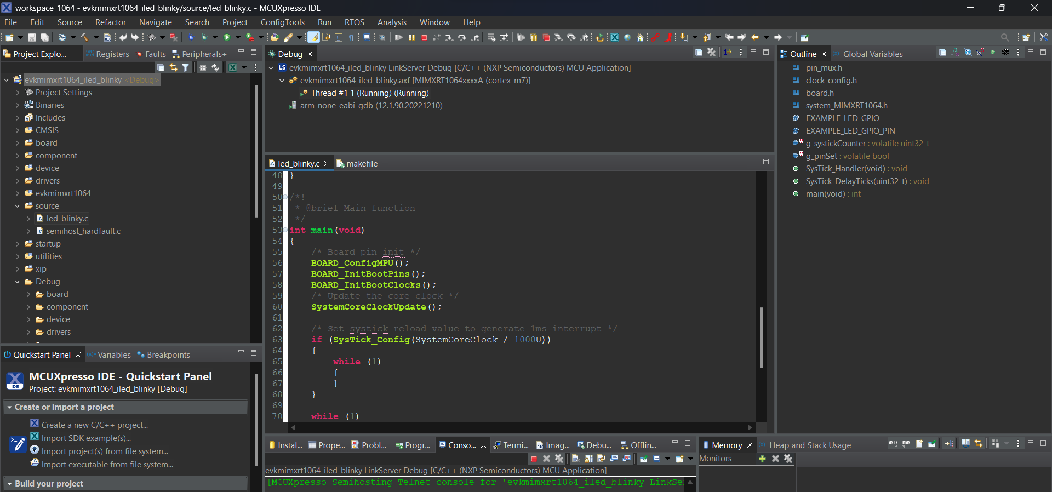Toggle Link with Editor in Project Explorer

click(173, 67)
